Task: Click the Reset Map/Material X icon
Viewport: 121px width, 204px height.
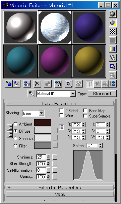Action: [x=37, y=84]
